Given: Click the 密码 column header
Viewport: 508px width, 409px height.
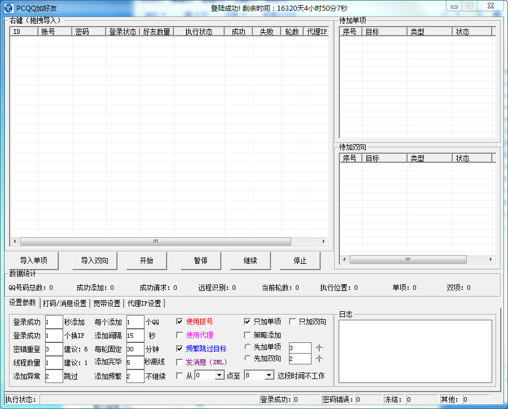Looking at the screenshot, I should (x=89, y=32).
